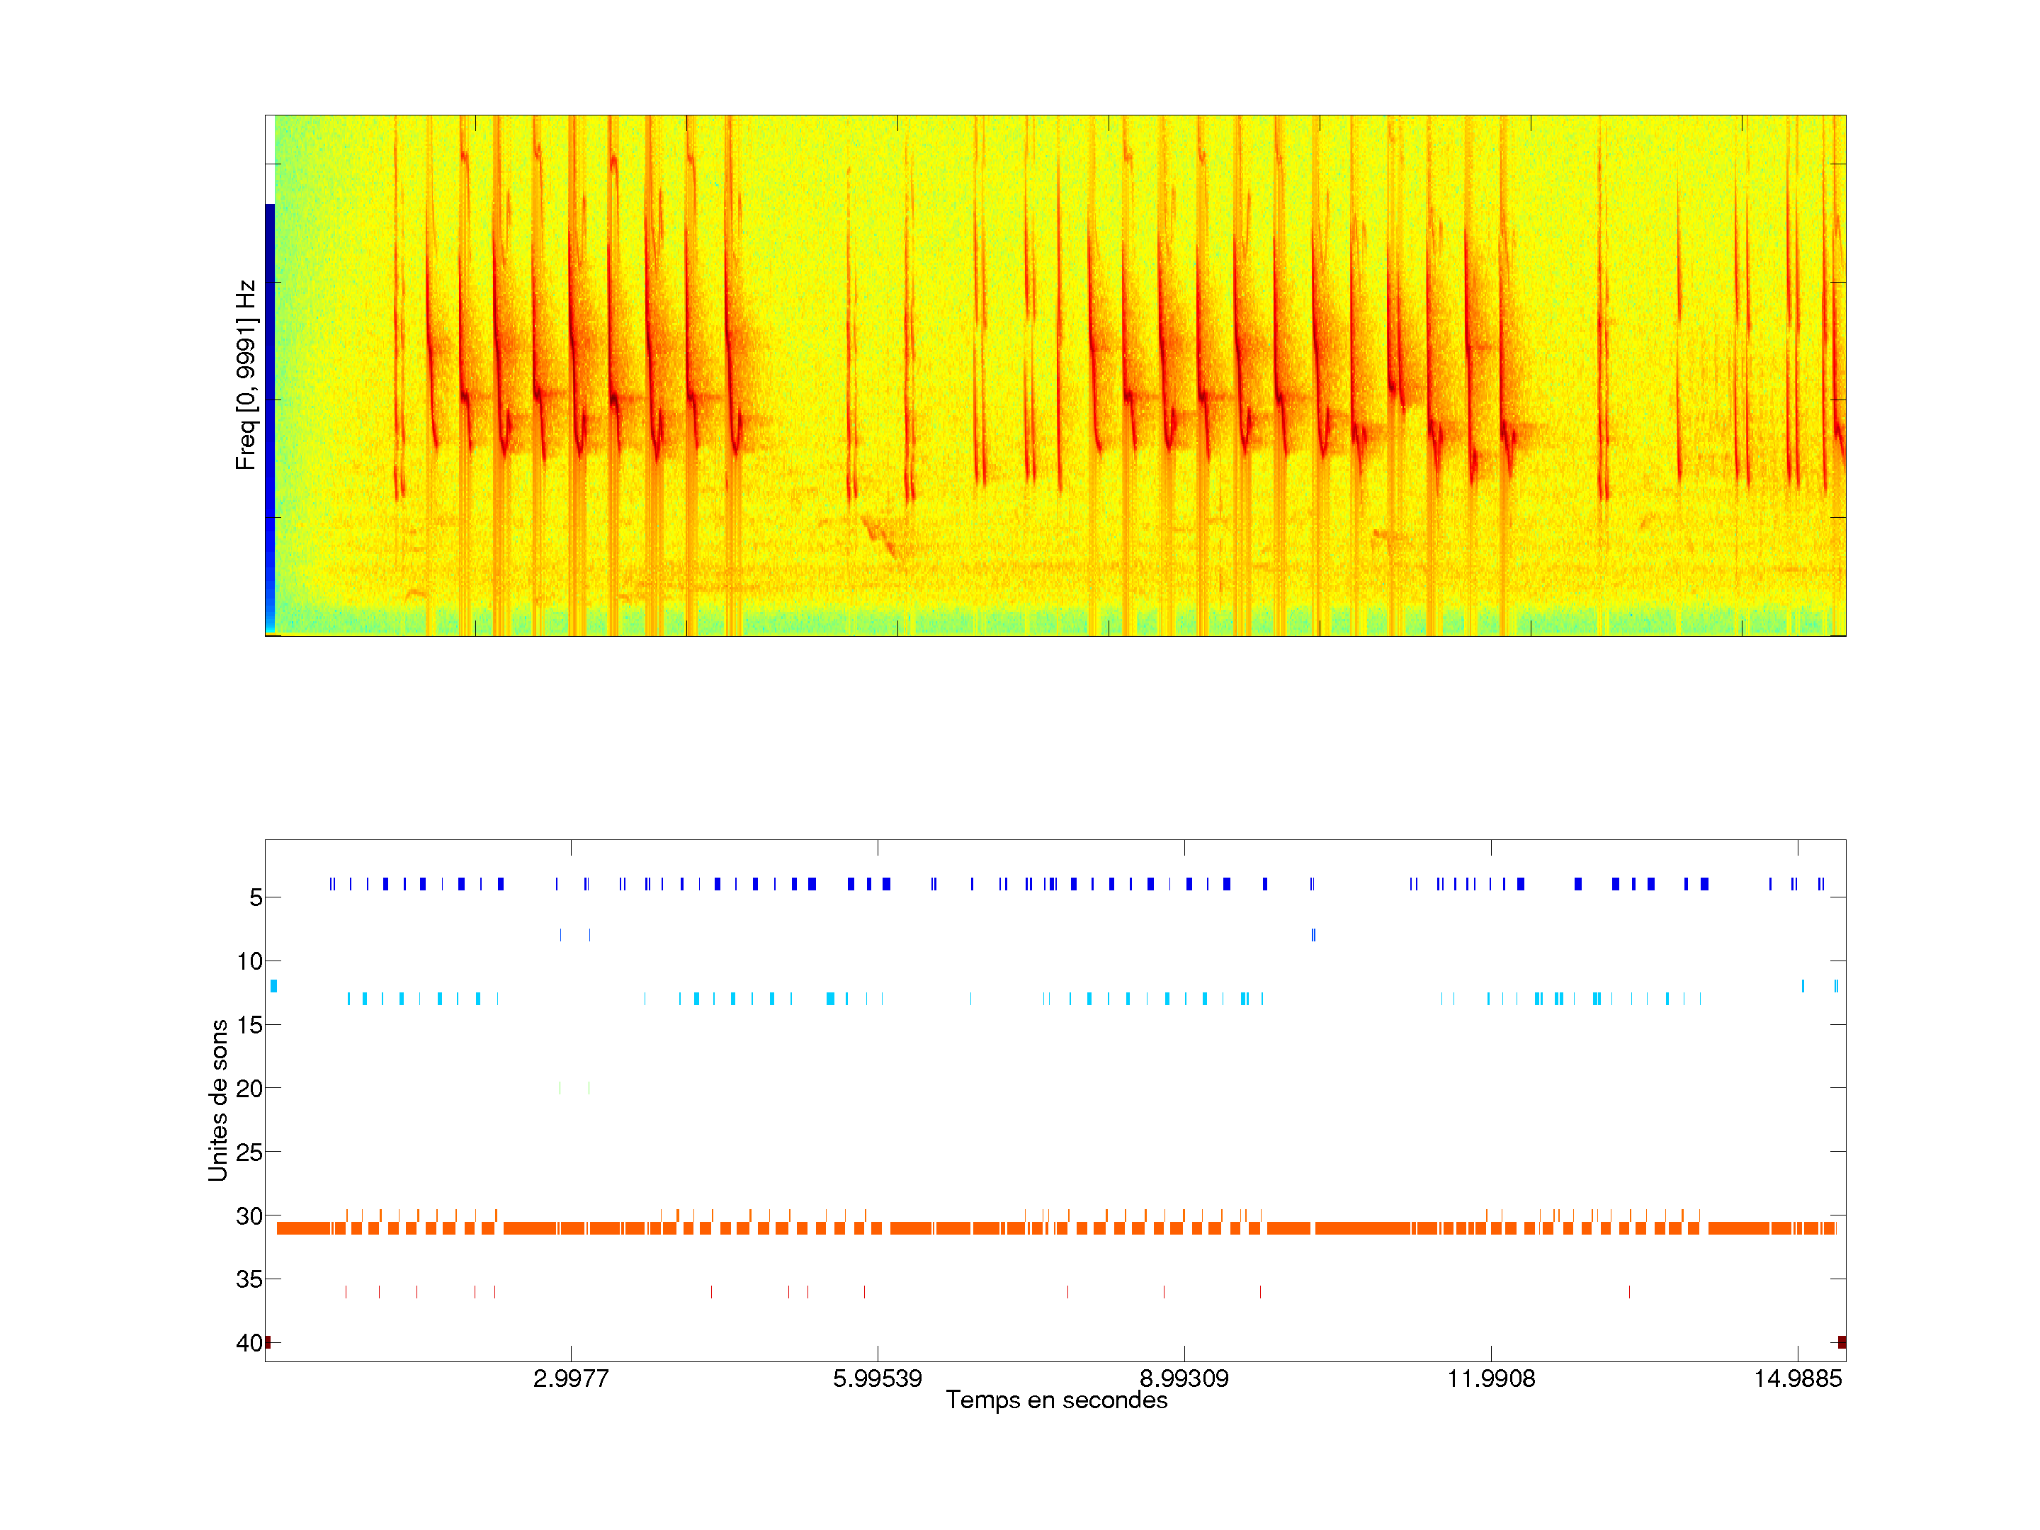Click the 2.9977 time tick label
Viewport: 2040px width, 1530px height.
[571, 1378]
